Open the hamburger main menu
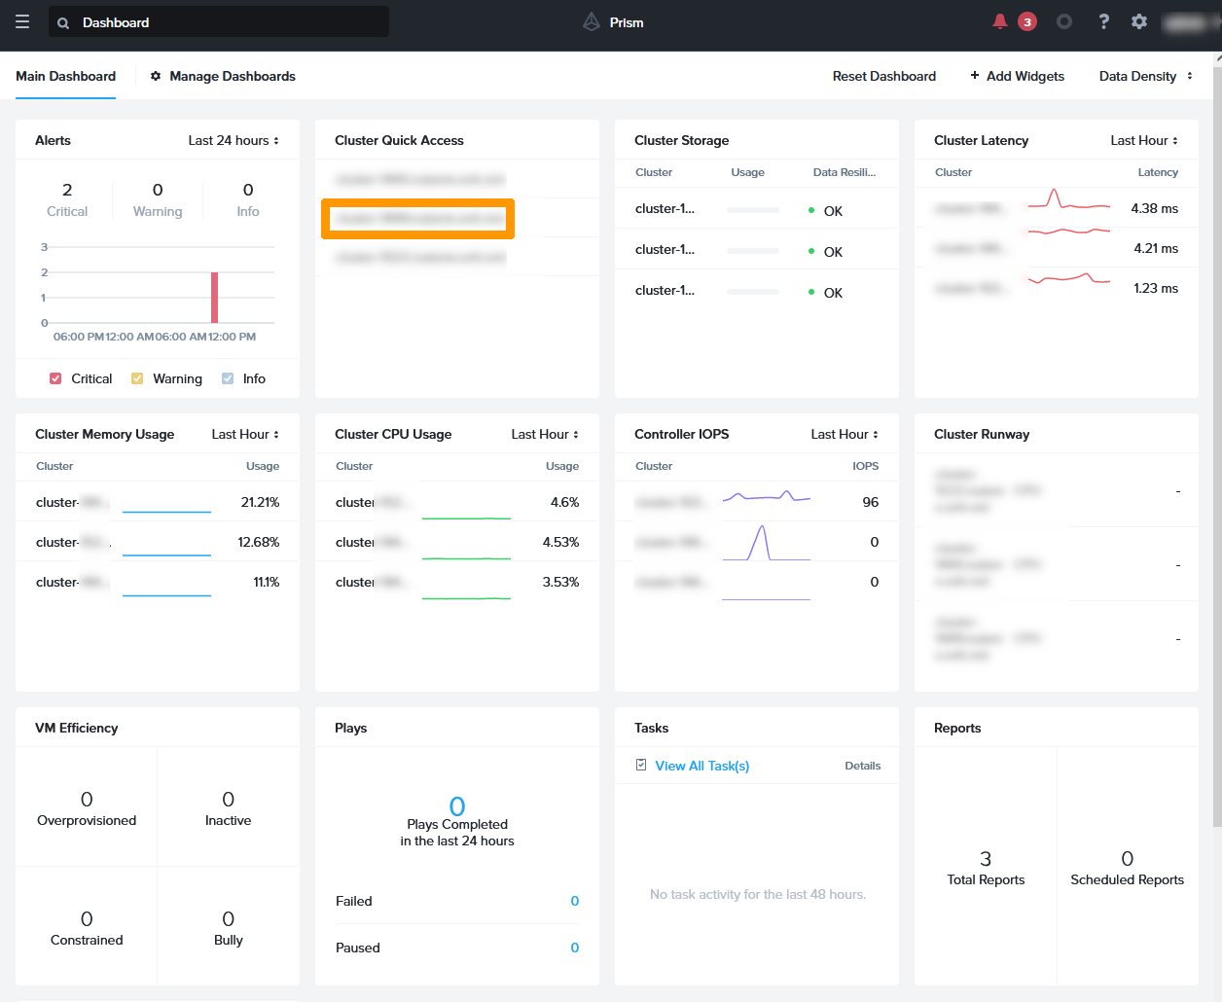This screenshot has height=1002, width=1222. pyautogui.click(x=22, y=22)
